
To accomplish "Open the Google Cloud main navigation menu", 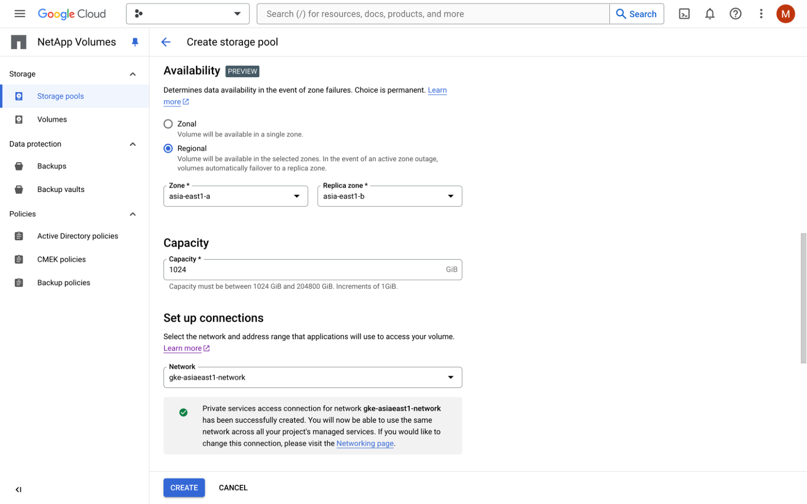I will tap(20, 14).
